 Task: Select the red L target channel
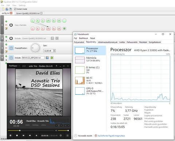tap(32, 28)
